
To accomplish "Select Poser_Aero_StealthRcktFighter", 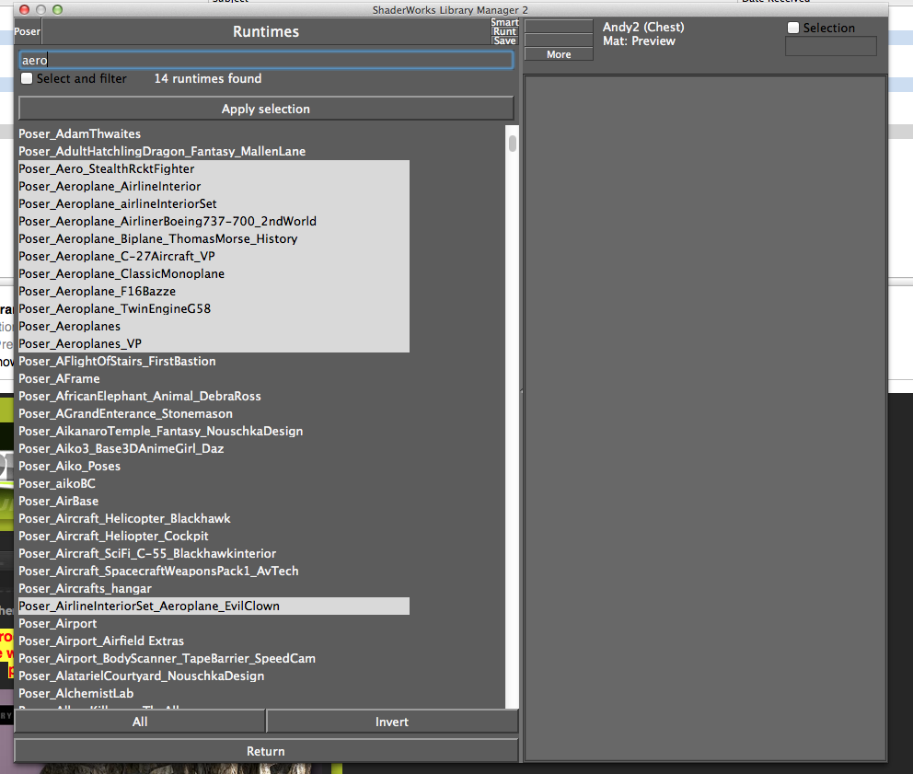I will tap(214, 169).
